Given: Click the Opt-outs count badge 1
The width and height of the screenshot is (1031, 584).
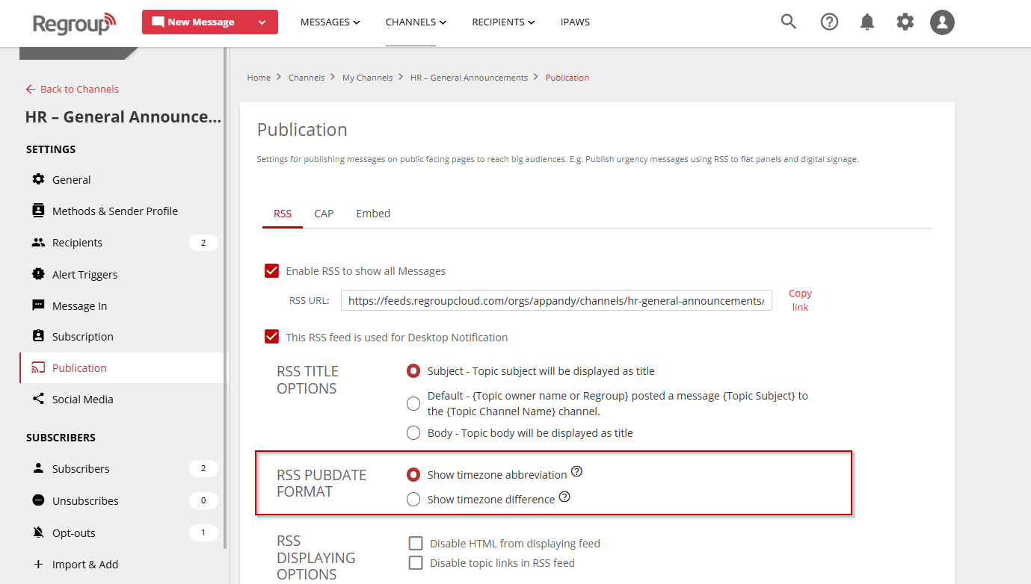Looking at the screenshot, I should click(203, 532).
